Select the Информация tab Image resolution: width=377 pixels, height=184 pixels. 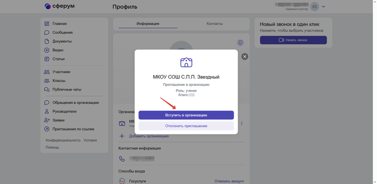pyautogui.click(x=148, y=24)
